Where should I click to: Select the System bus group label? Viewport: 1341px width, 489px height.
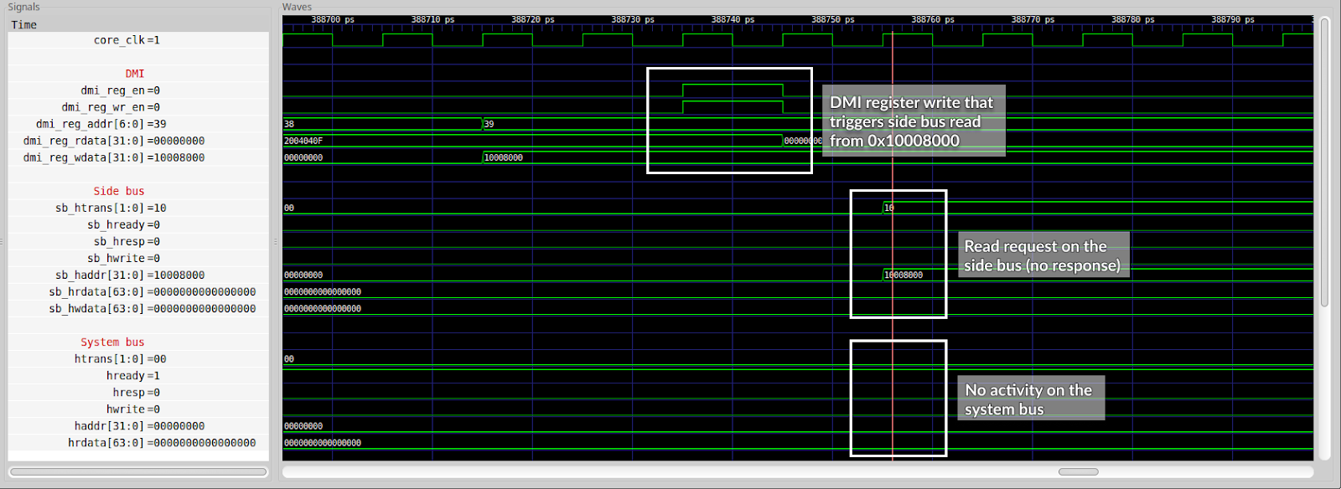click(112, 342)
